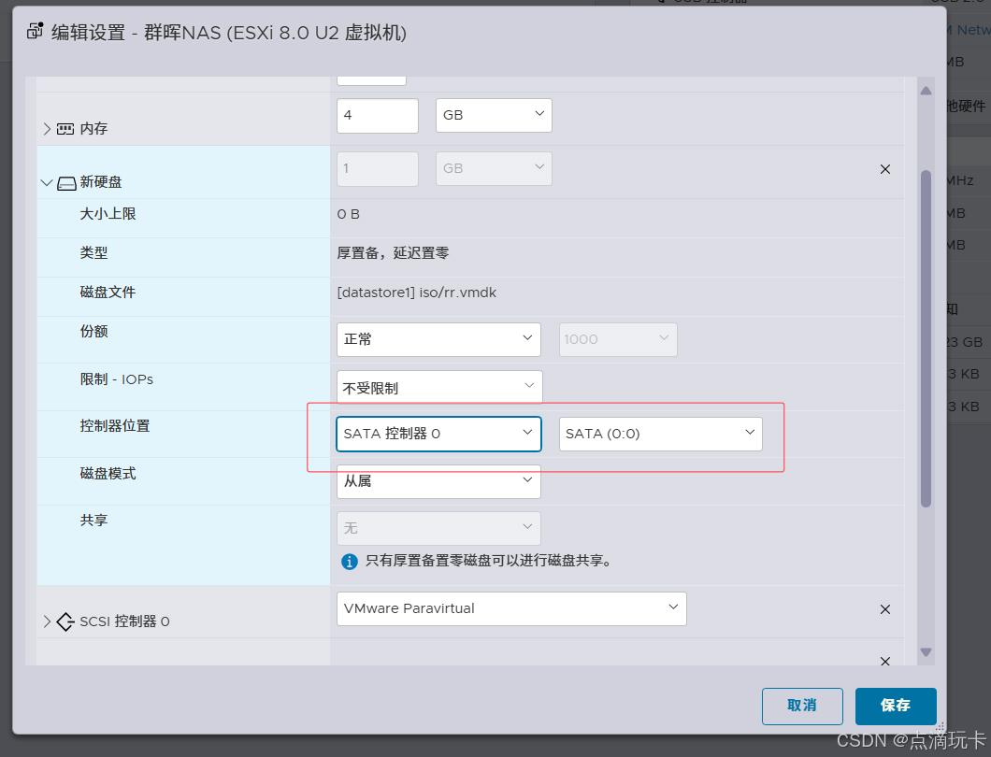Open the 共享 无 dropdown

438,528
